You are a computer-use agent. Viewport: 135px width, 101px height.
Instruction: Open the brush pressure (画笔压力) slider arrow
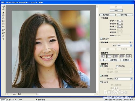(122, 27)
